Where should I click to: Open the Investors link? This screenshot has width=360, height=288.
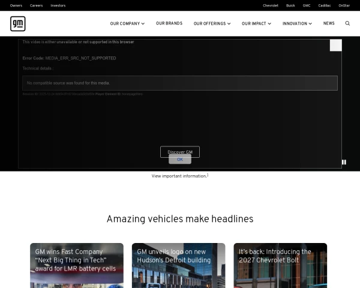click(58, 5)
